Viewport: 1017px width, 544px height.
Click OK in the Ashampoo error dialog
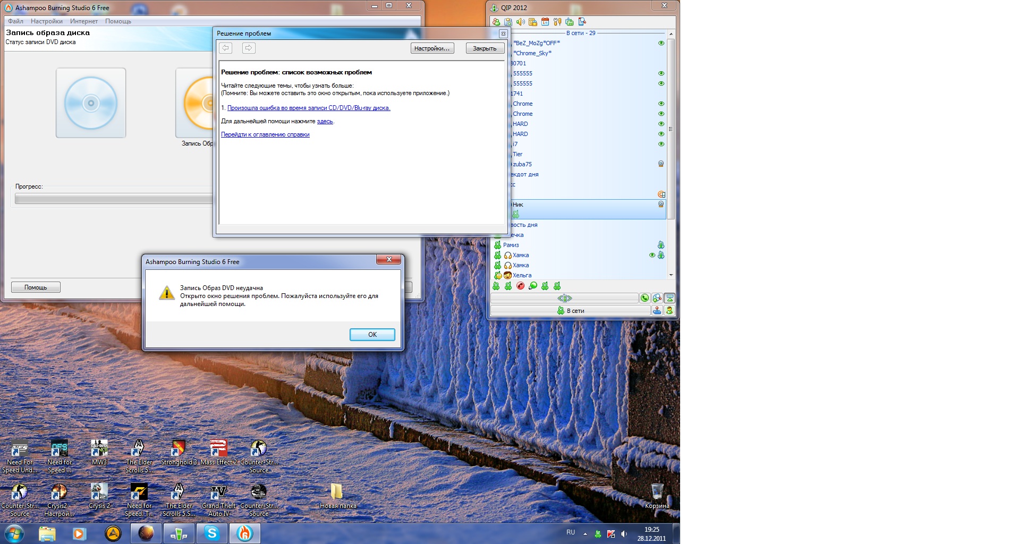pyautogui.click(x=372, y=334)
